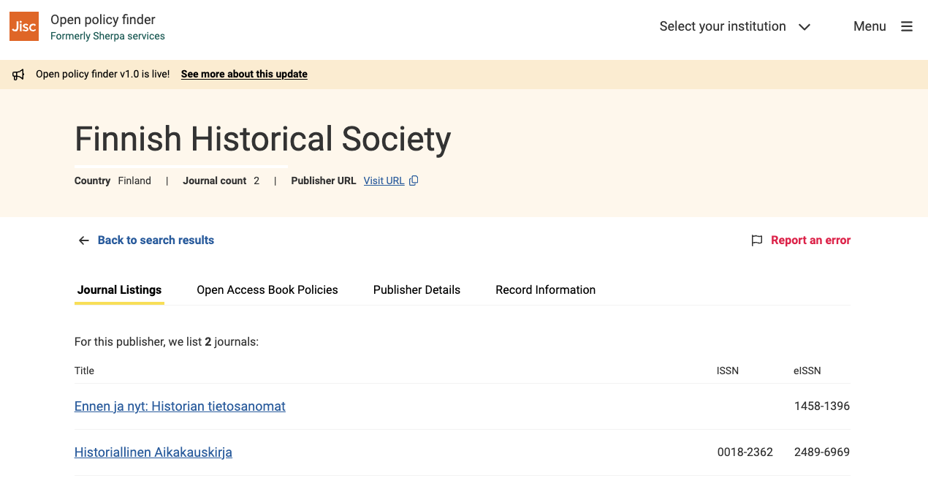Image resolution: width=928 pixels, height=497 pixels.
Task: Open Historiallinen Aikakauskirja journal link
Action: coord(153,452)
